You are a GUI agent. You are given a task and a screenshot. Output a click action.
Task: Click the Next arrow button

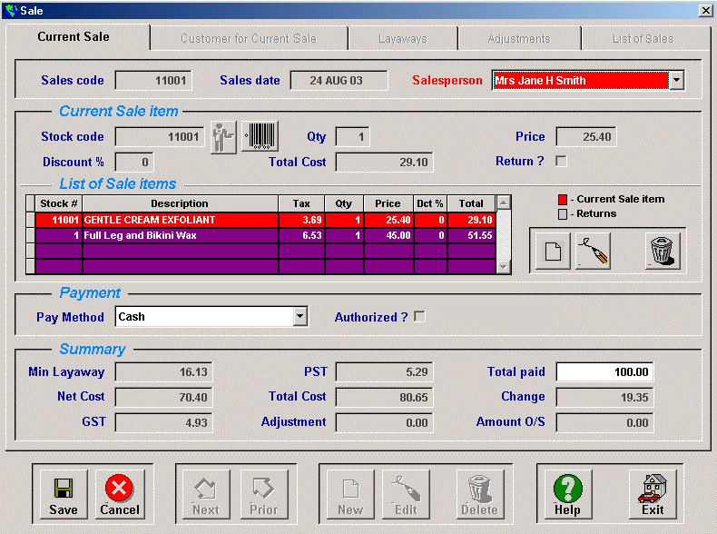[206, 495]
